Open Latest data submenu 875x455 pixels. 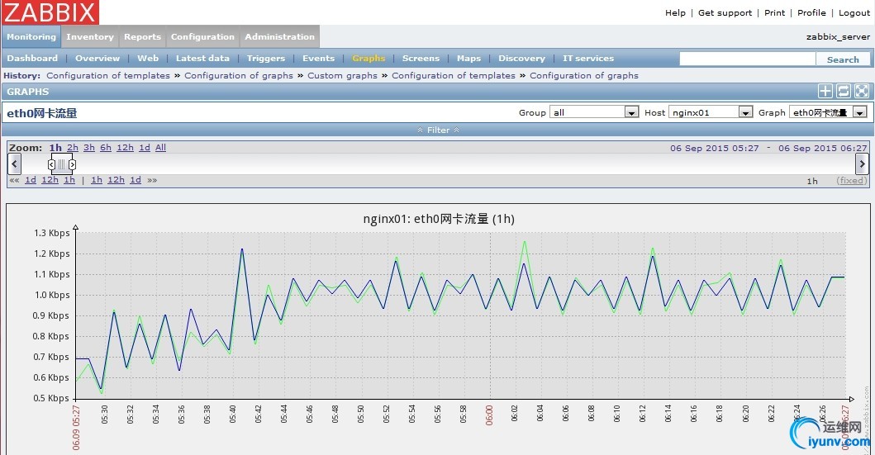(x=202, y=58)
